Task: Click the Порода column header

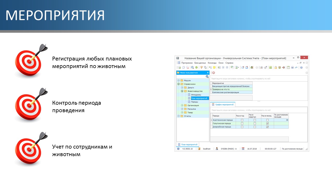Action: [x=223, y=116]
